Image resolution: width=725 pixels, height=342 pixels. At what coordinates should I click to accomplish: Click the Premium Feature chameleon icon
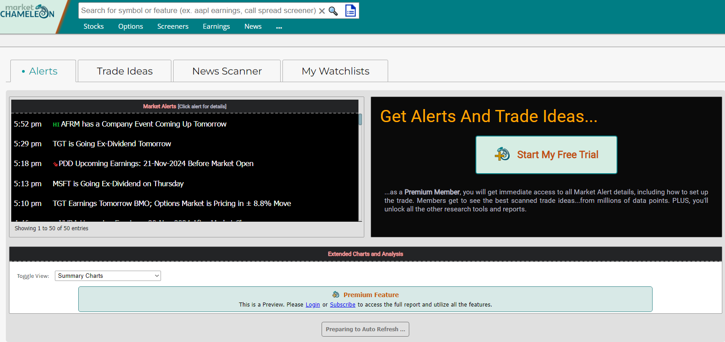[336, 294]
